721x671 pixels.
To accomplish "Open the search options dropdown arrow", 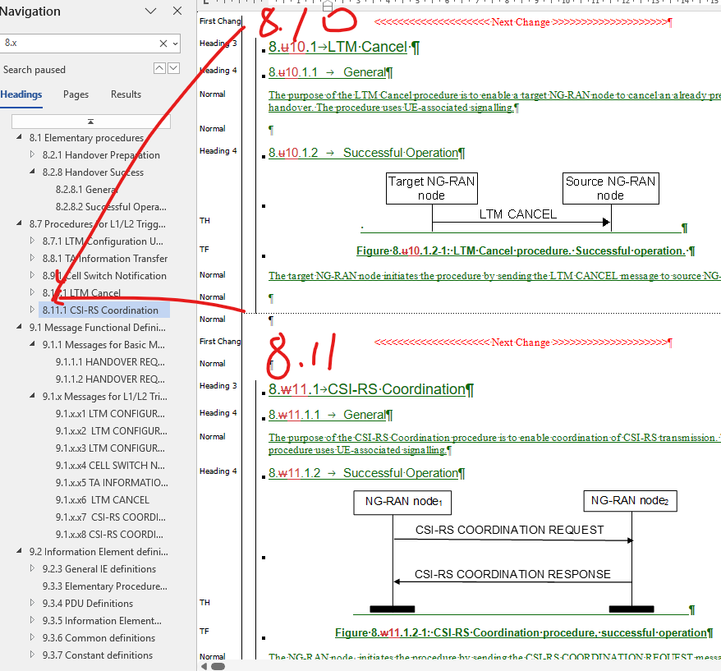I will tap(175, 43).
